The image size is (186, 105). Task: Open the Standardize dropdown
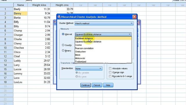[89, 69]
